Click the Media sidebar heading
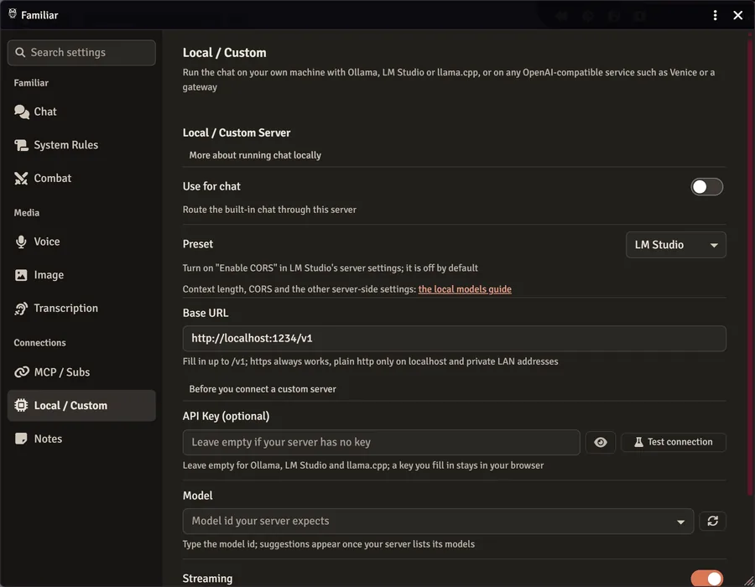This screenshot has width=755, height=587. click(x=27, y=213)
